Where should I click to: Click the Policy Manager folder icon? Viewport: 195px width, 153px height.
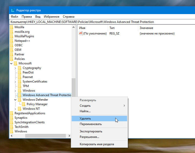click(23, 104)
